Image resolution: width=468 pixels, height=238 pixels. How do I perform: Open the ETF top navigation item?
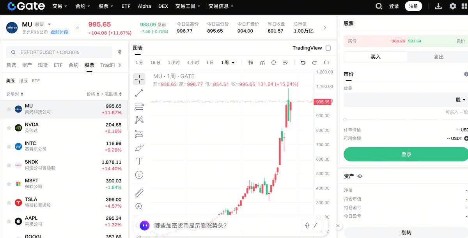coord(126,6)
